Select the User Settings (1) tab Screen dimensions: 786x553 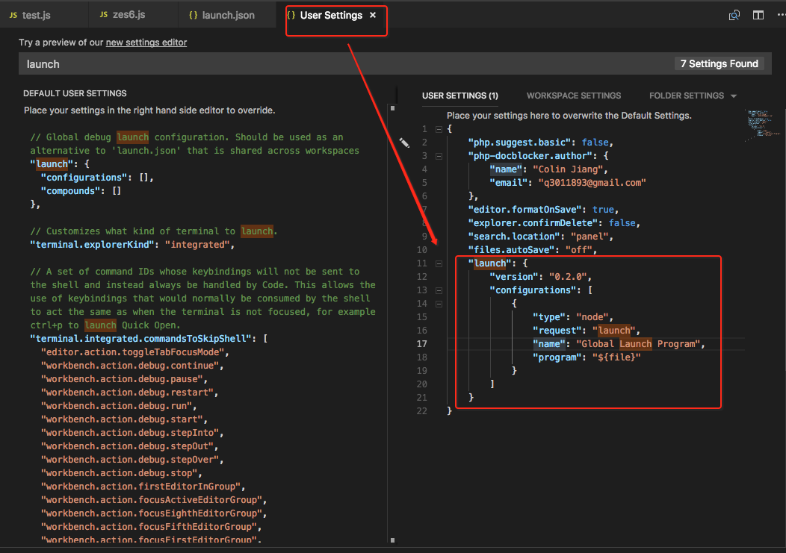tap(459, 96)
